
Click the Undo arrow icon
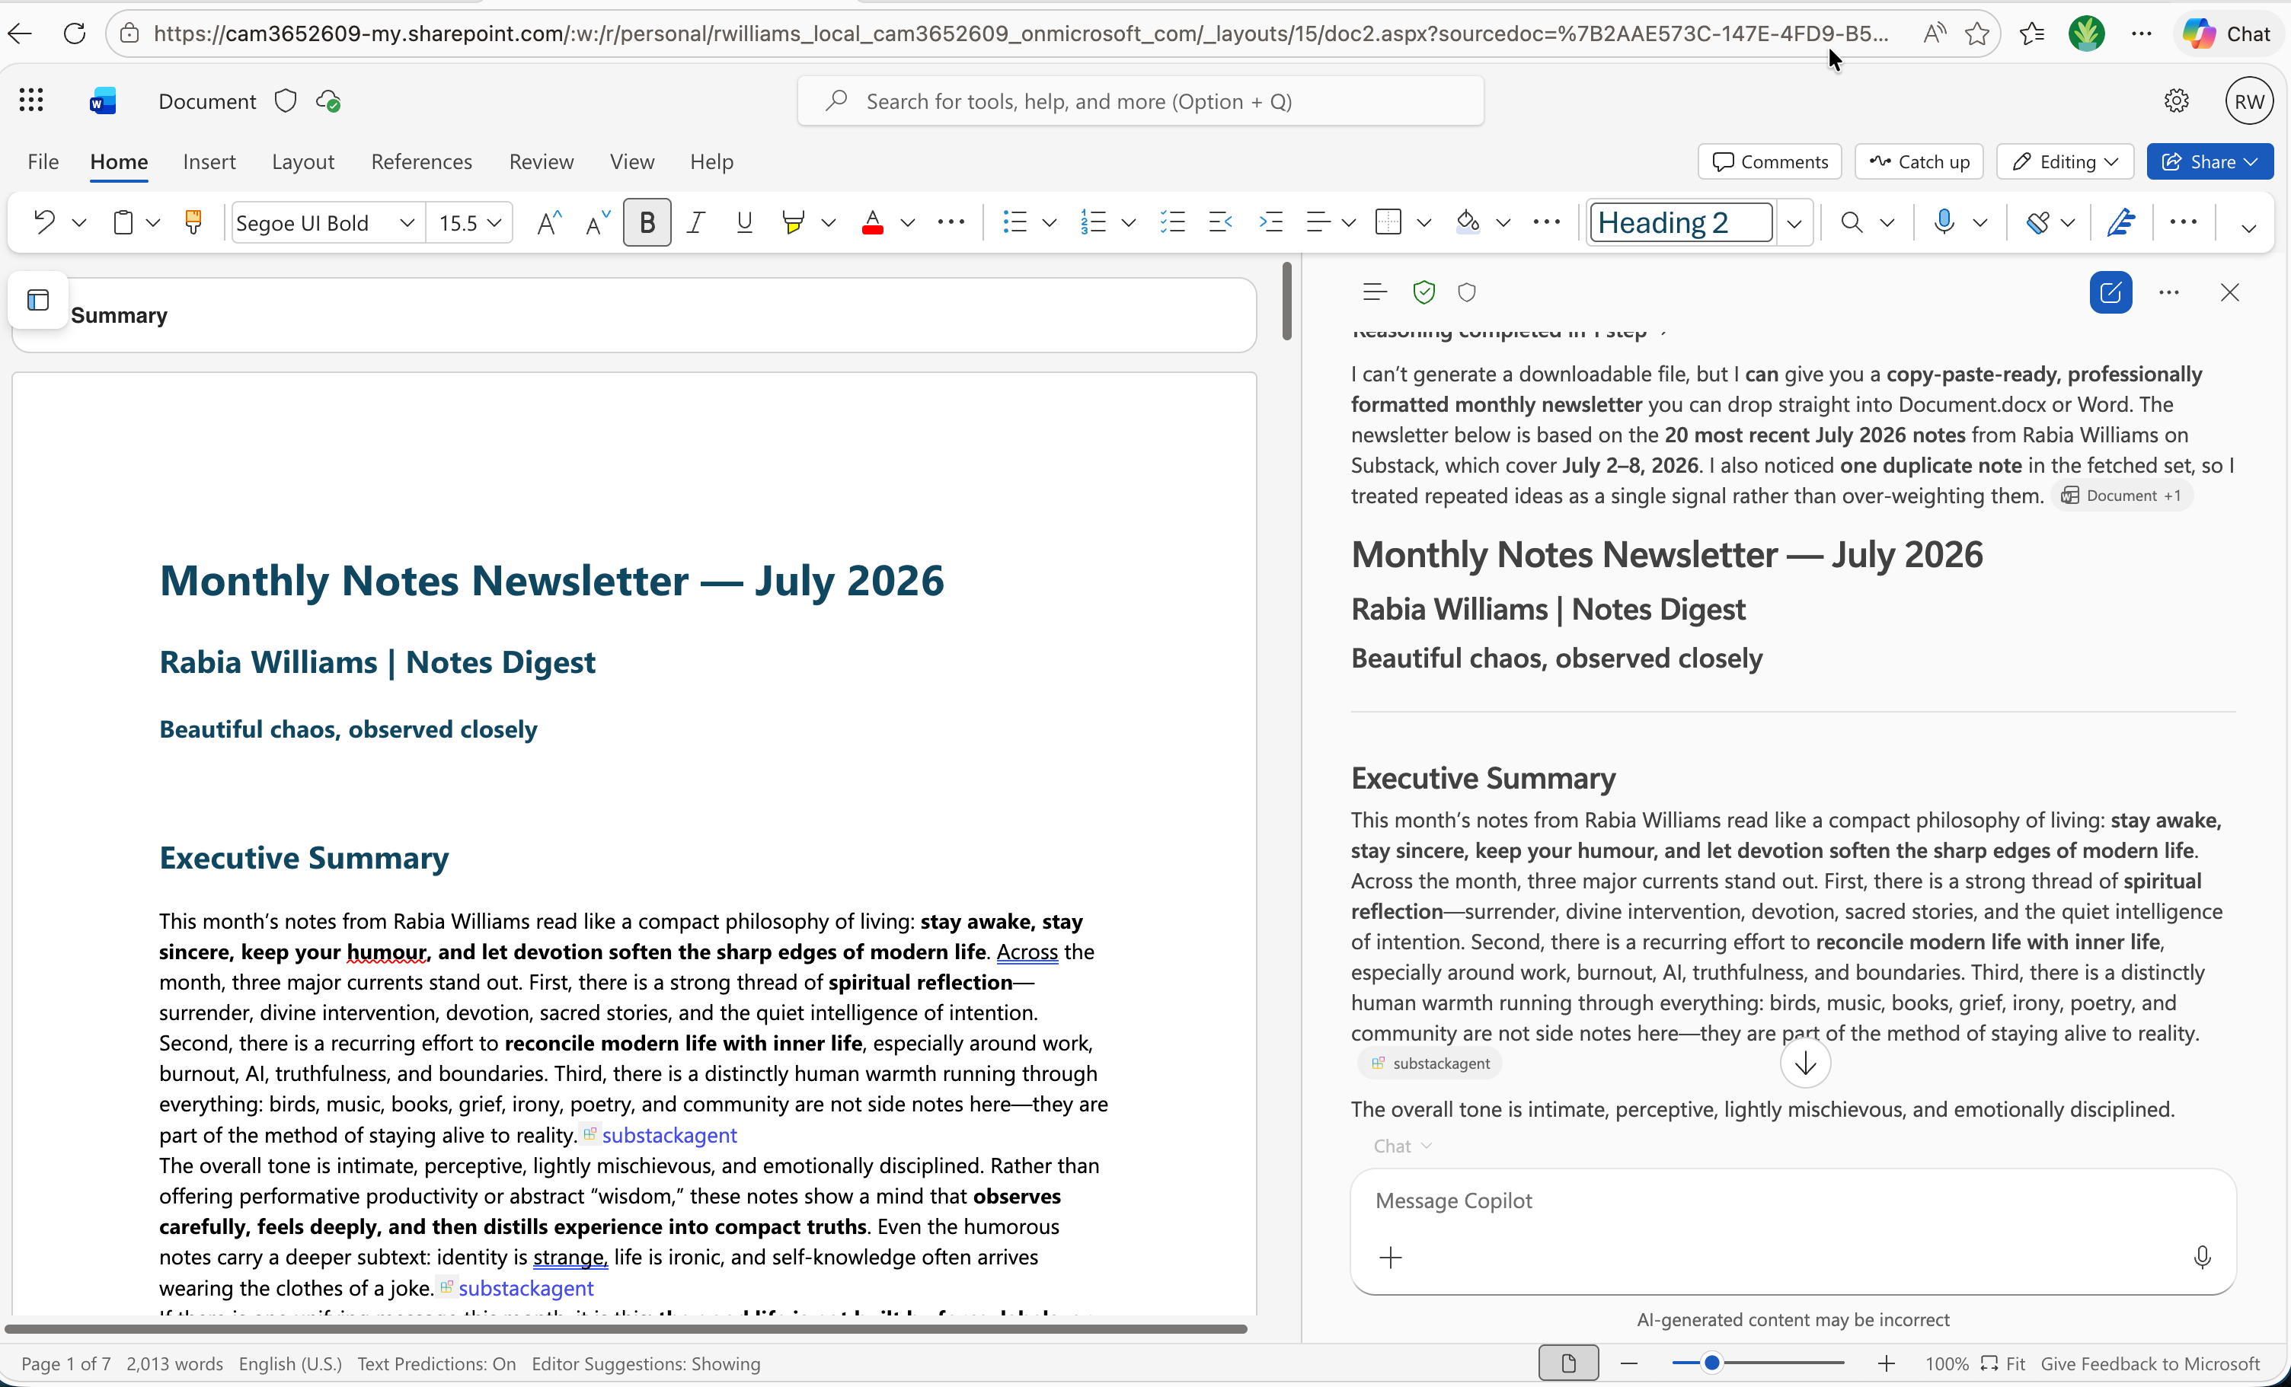pyautogui.click(x=43, y=222)
